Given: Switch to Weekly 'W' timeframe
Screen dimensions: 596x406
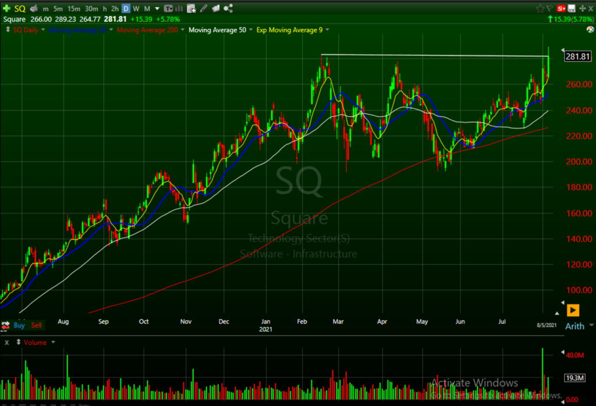Looking at the screenshot, I should [136, 9].
